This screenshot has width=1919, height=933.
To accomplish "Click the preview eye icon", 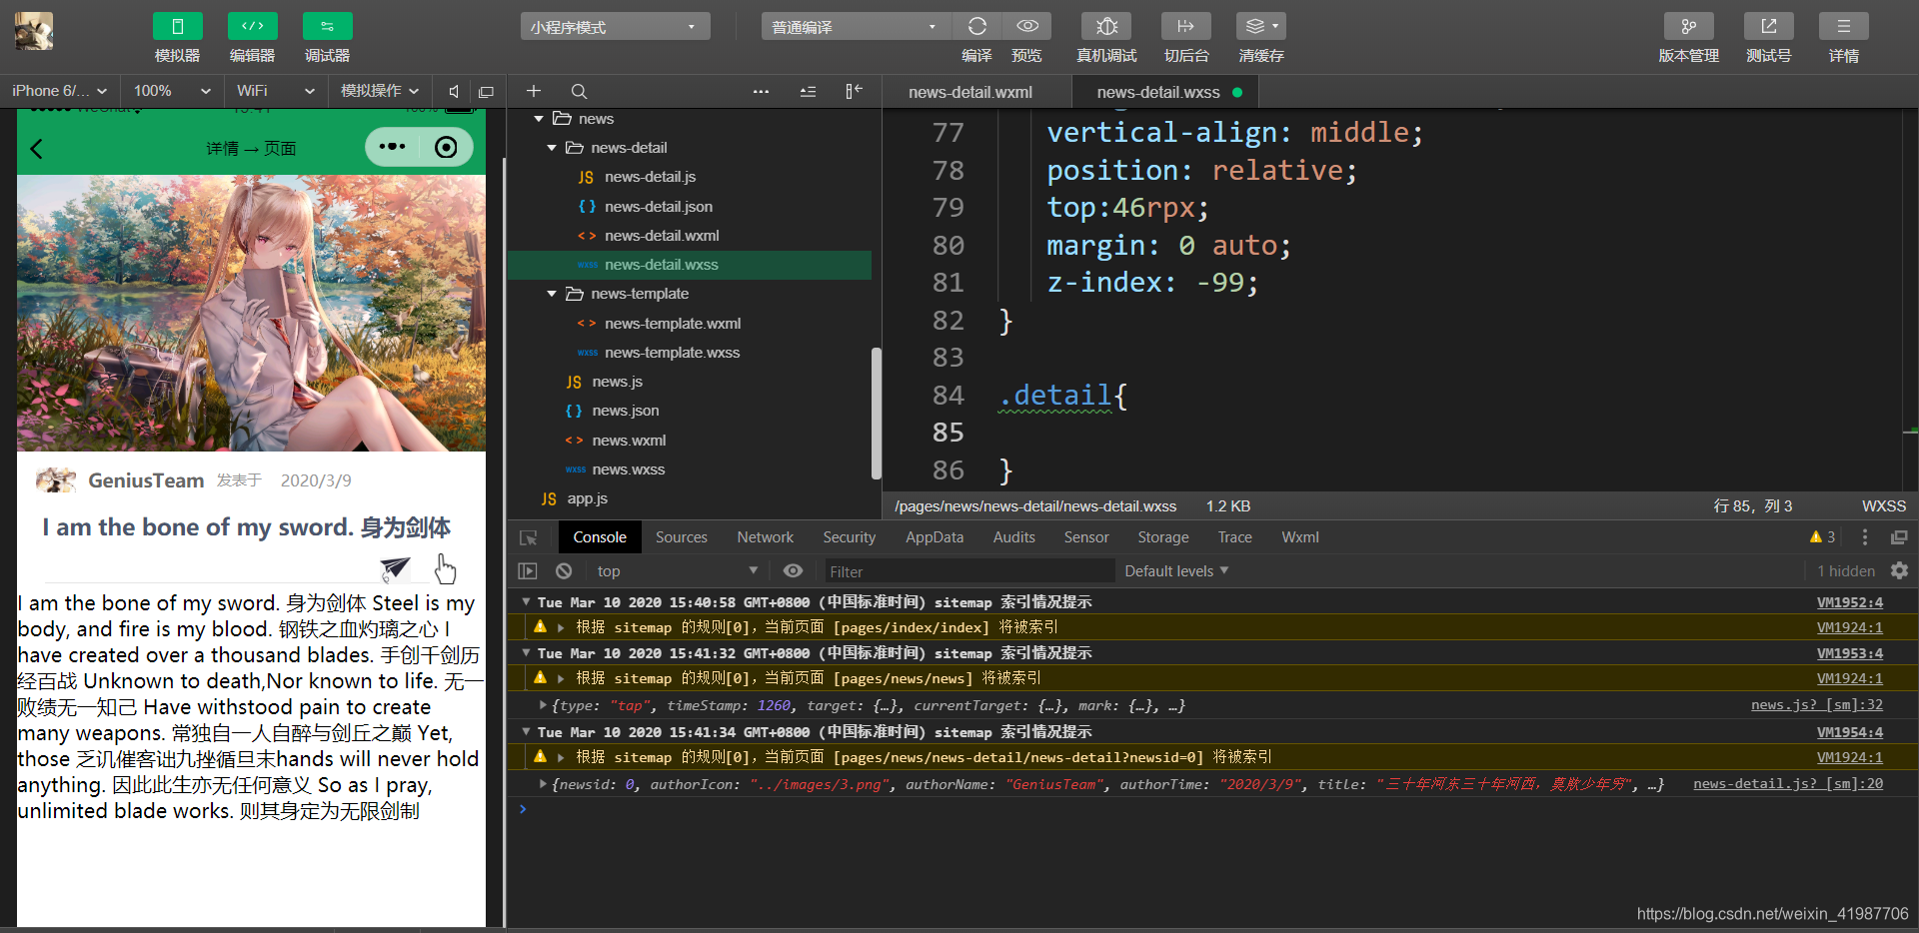I will (1027, 26).
